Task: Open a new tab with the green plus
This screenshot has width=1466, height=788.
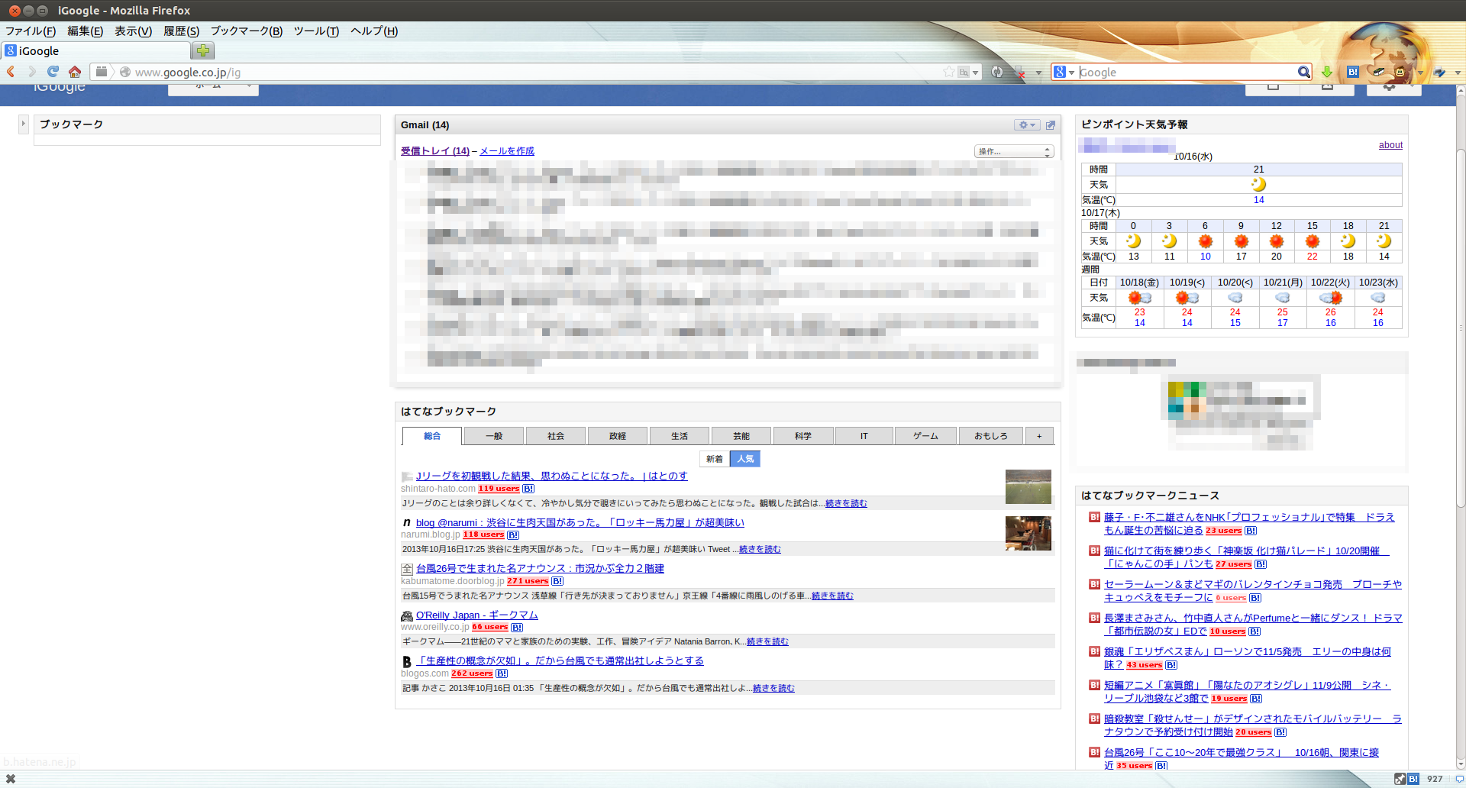Action: pyautogui.click(x=202, y=50)
